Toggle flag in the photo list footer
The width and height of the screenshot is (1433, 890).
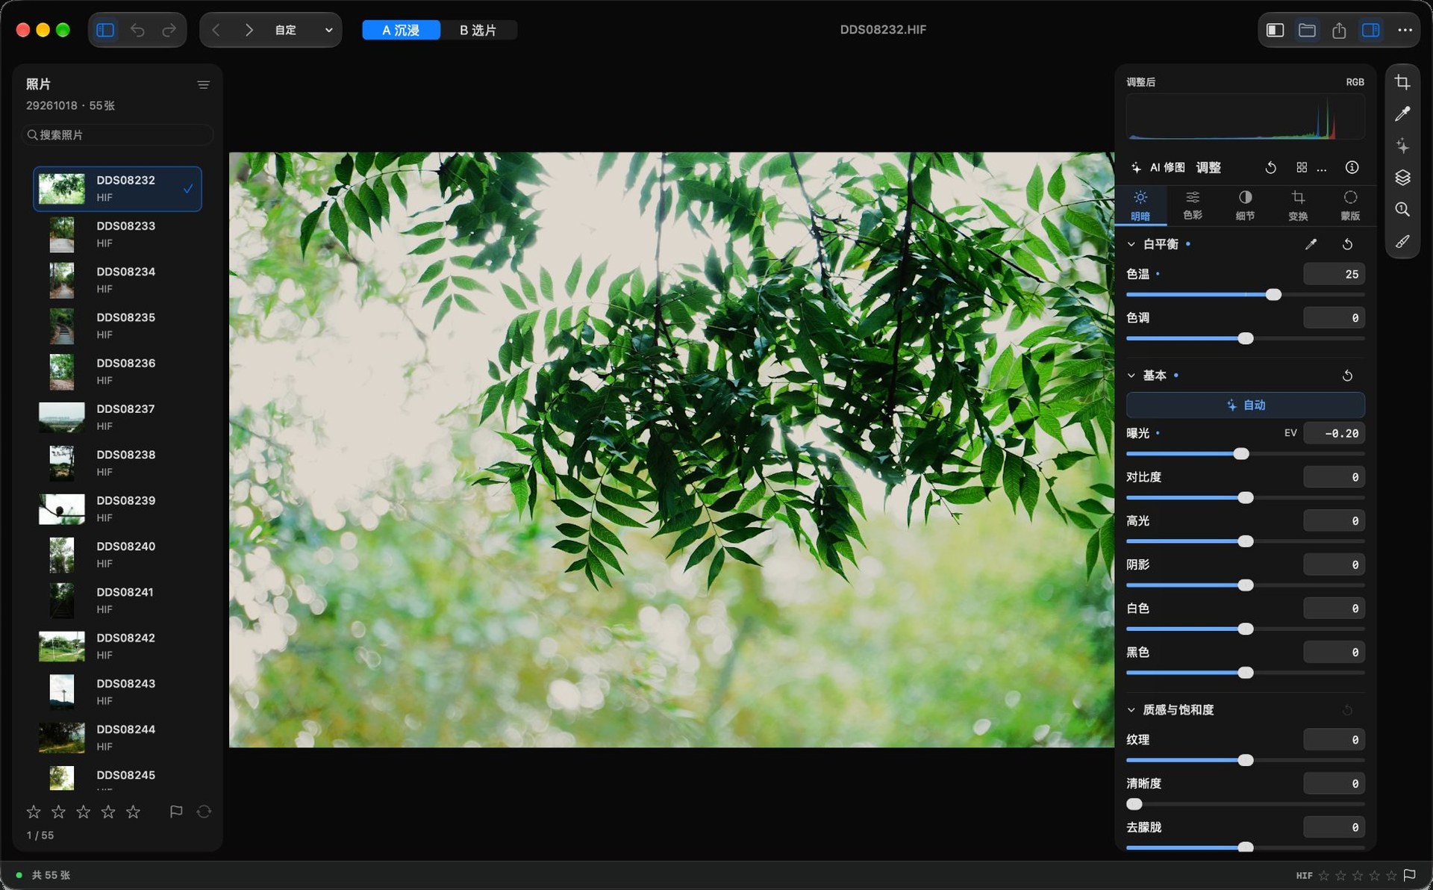(x=176, y=812)
